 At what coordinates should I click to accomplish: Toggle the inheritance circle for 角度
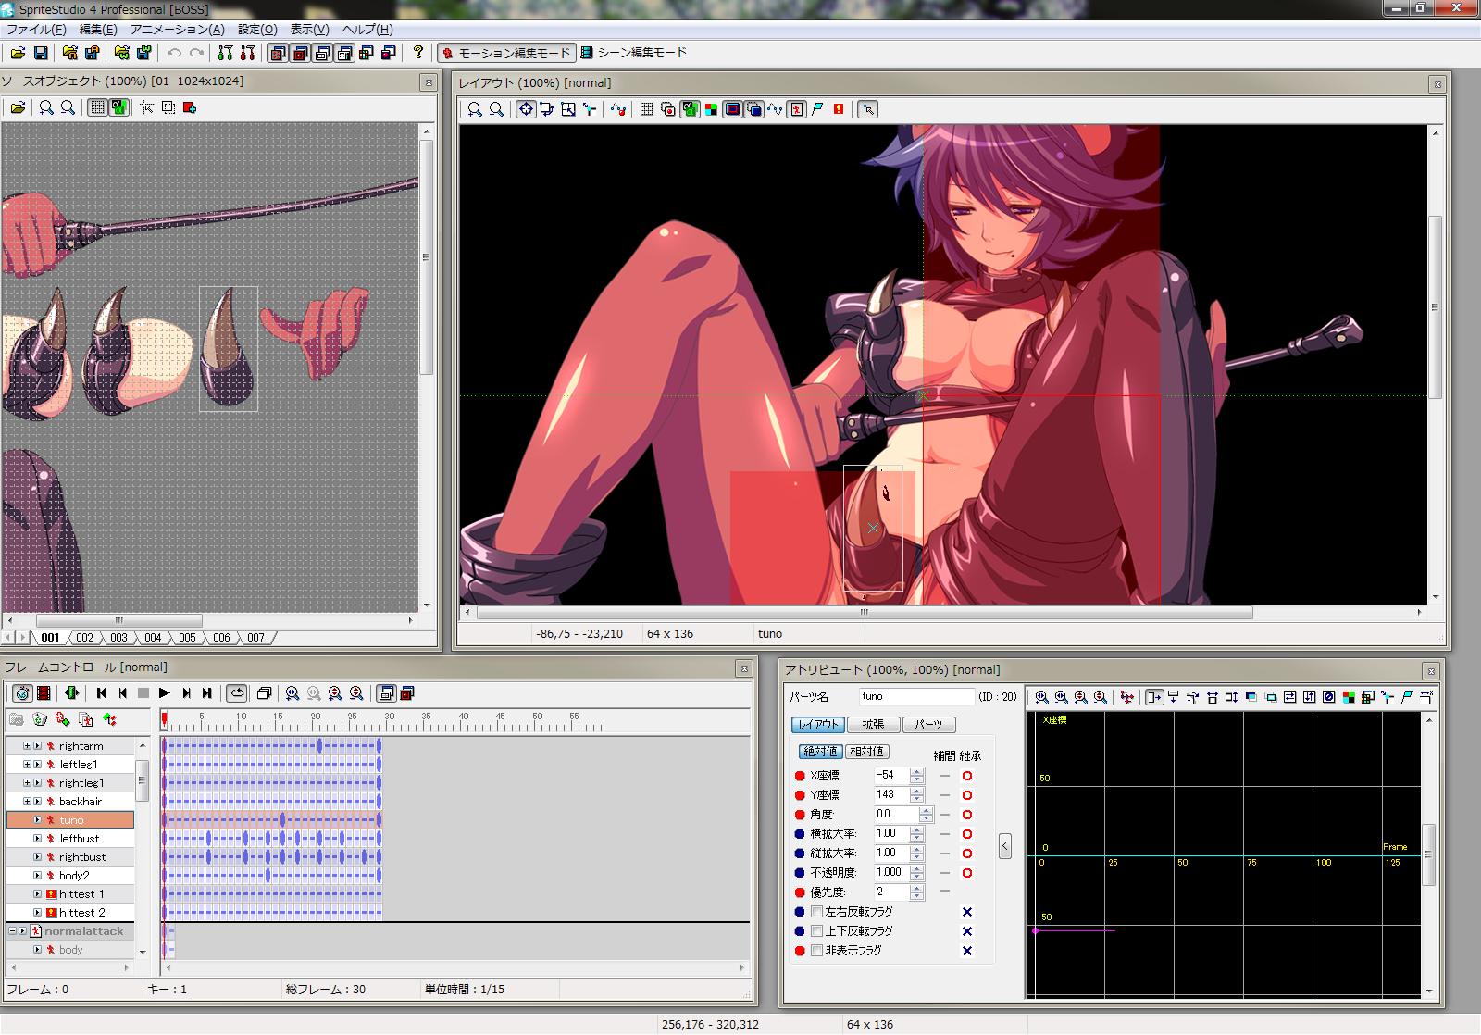point(967,815)
